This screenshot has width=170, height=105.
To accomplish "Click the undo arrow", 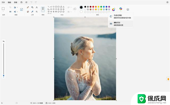I will click(31, 2).
